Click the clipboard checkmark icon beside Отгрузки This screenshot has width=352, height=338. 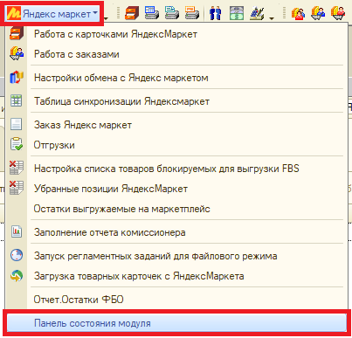coord(17,144)
